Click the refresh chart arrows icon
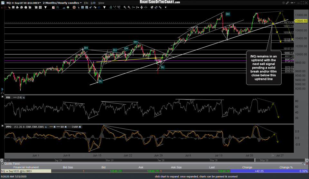This screenshot has width=309, height=179. 156,7
